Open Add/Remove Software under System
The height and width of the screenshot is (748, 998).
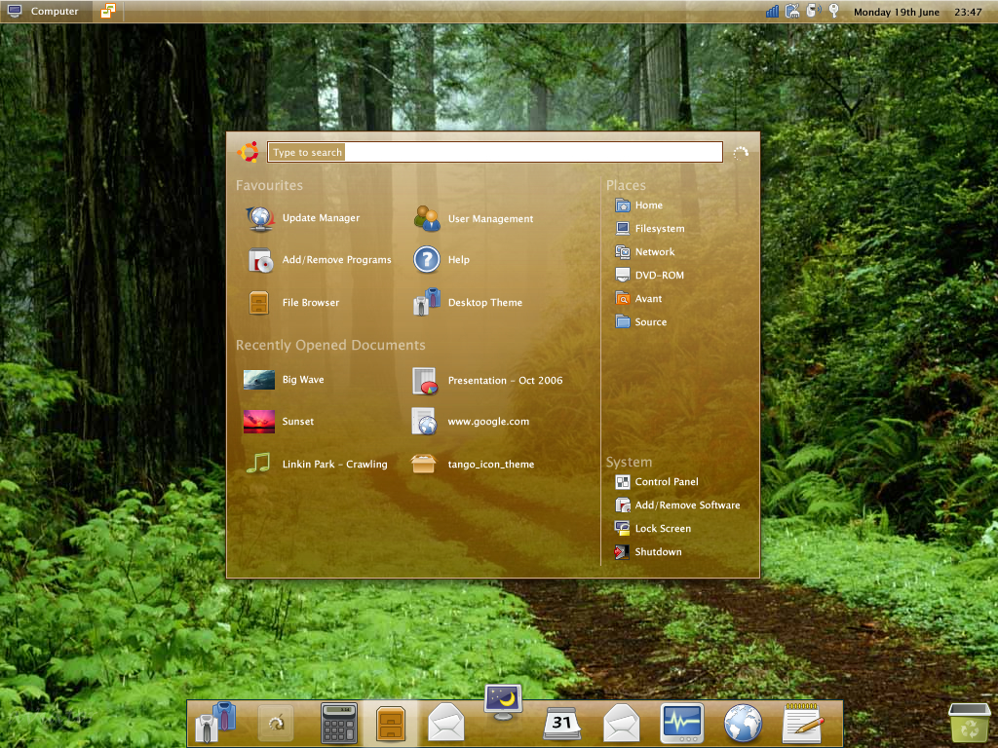[677, 505]
